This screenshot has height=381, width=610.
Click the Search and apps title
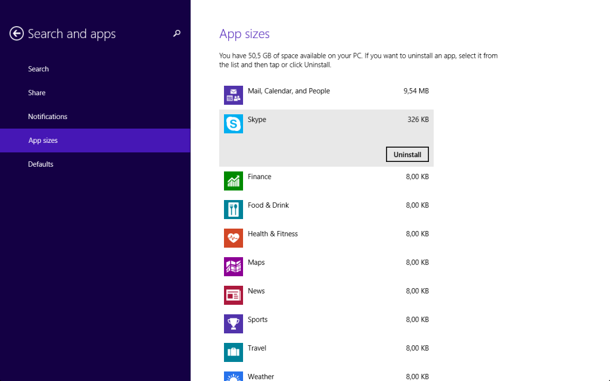[71, 34]
